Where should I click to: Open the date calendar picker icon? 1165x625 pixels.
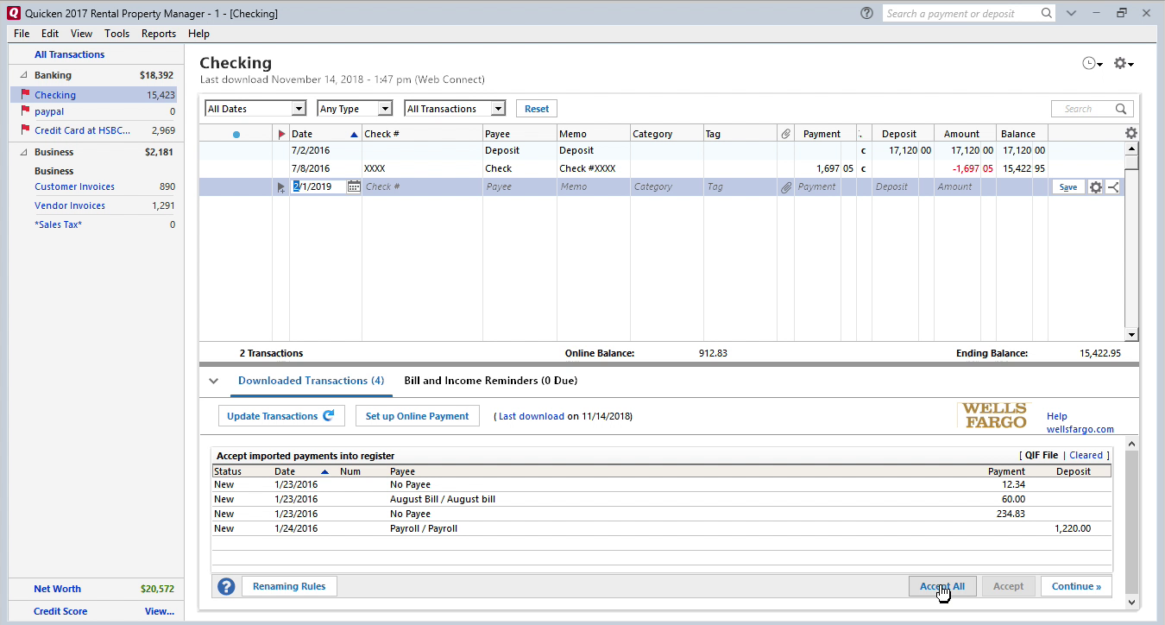coord(354,186)
